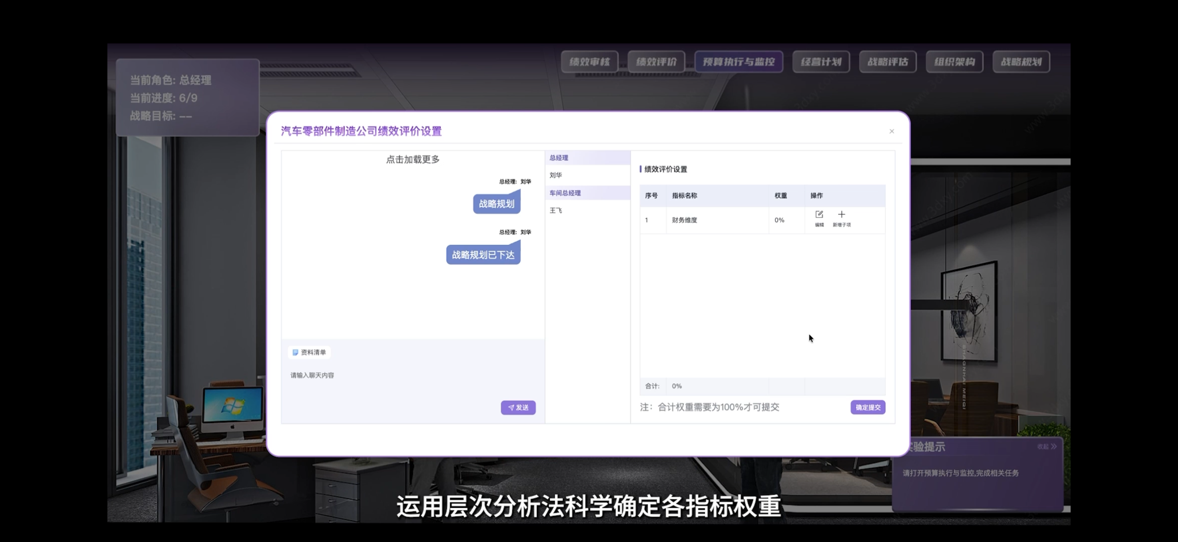Submit weights with 确定提交 button

click(868, 407)
